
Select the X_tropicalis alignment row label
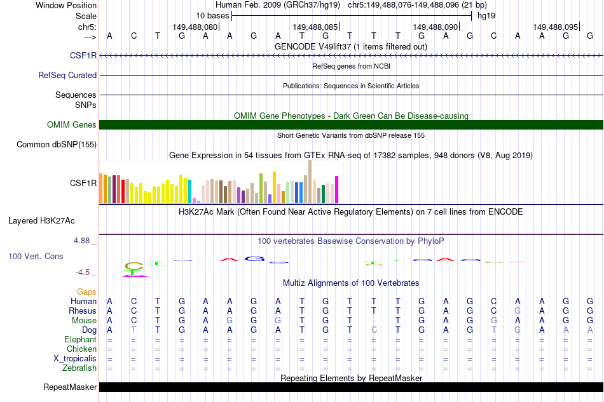click(75, 359)
